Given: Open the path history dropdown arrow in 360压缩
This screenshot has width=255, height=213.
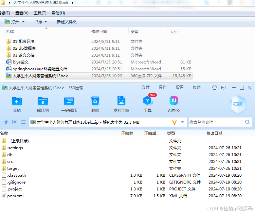Looking at the screenshot, I should tap(183, 122).
